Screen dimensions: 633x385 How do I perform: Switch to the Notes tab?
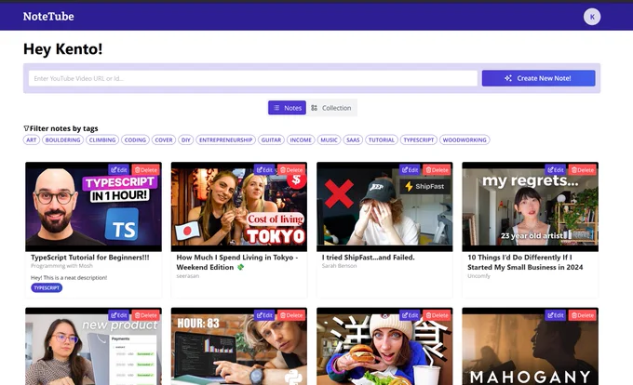tap(287, 108)
